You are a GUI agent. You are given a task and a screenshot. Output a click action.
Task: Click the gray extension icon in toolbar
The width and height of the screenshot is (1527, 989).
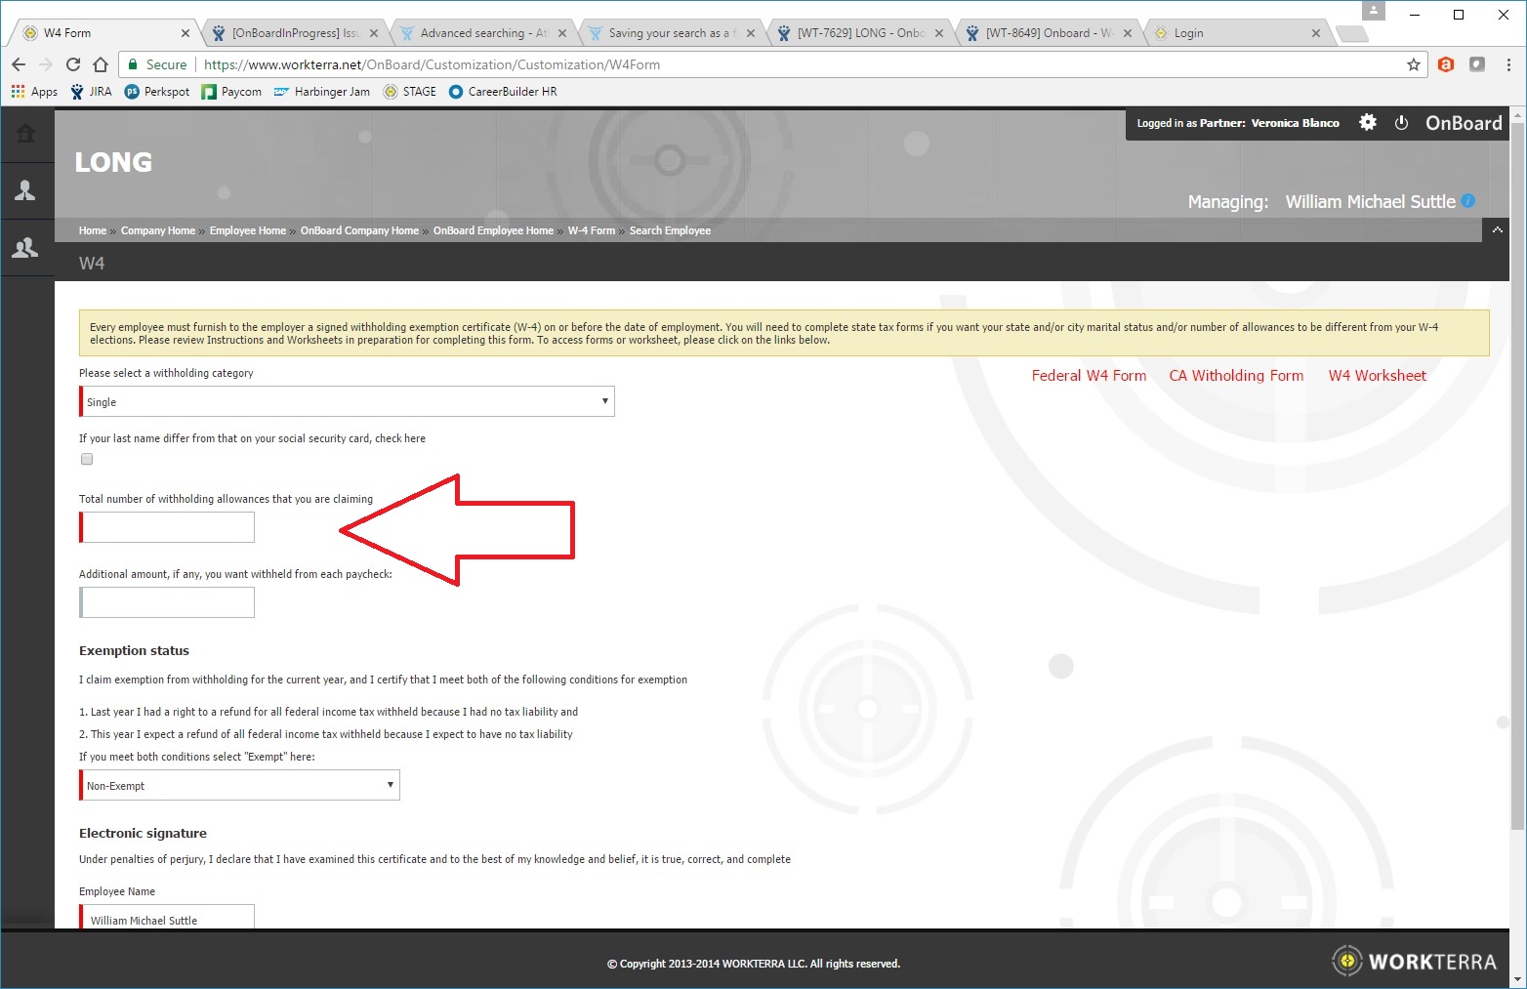tap(1477, 64)
